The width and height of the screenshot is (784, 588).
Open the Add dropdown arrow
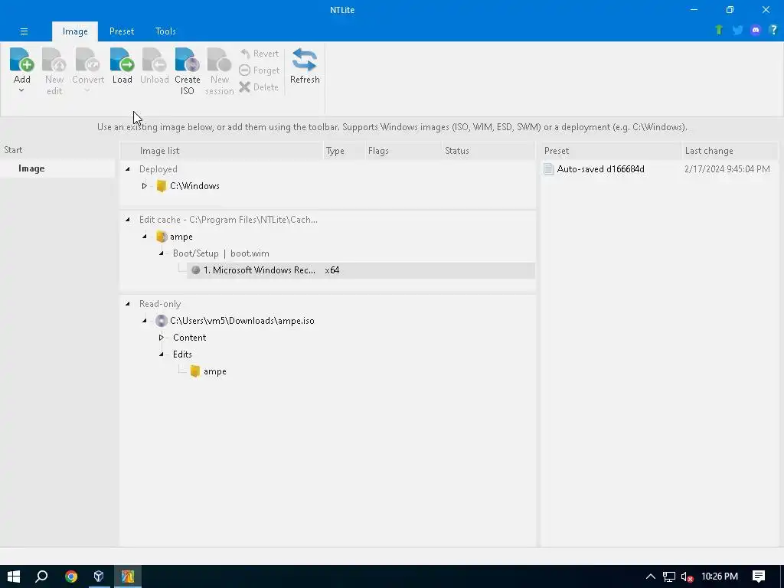point(21,90)
